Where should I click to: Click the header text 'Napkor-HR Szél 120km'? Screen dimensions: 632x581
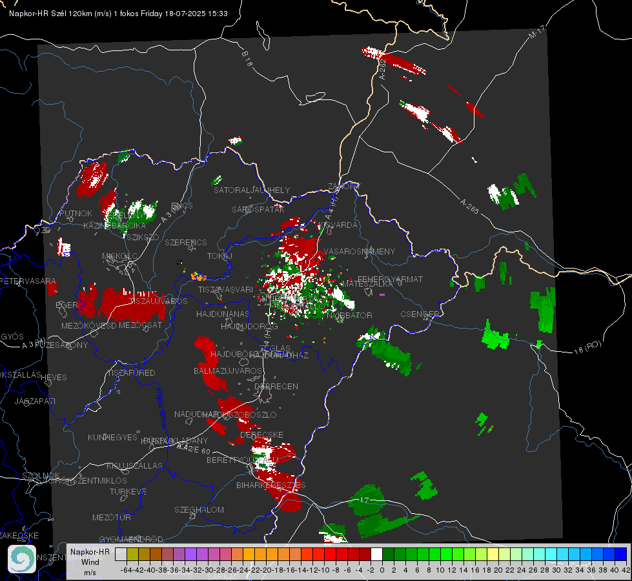[50, 14]
